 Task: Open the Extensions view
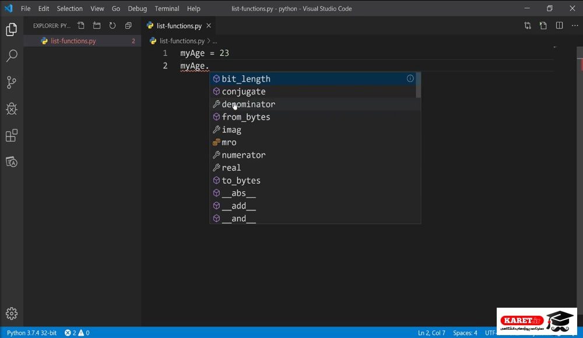click(12, 135)
